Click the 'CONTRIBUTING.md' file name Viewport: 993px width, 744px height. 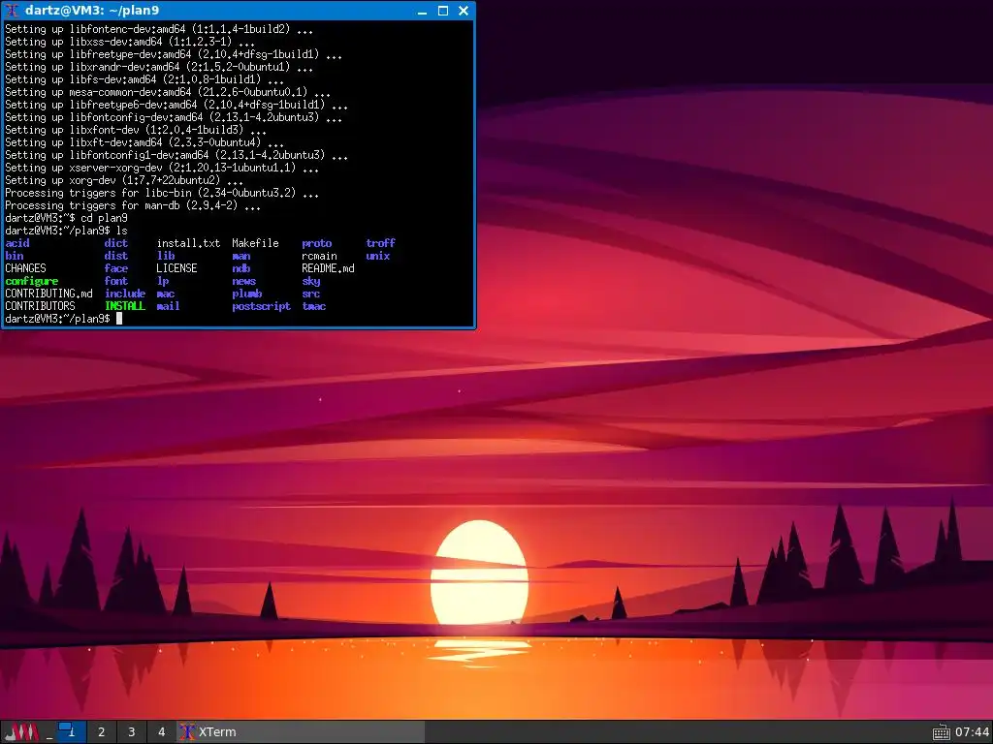[48, 294]
